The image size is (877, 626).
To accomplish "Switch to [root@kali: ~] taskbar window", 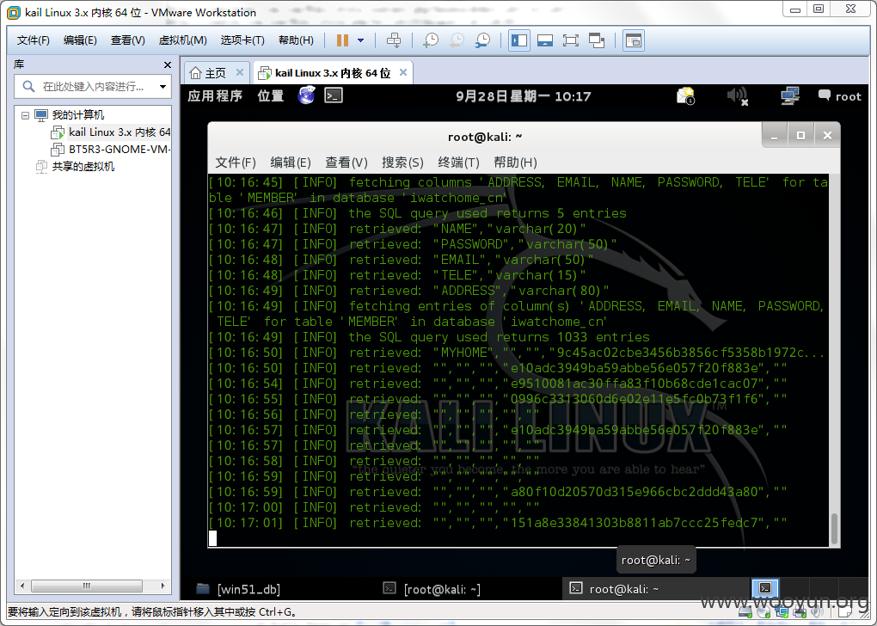I will 432,589.
